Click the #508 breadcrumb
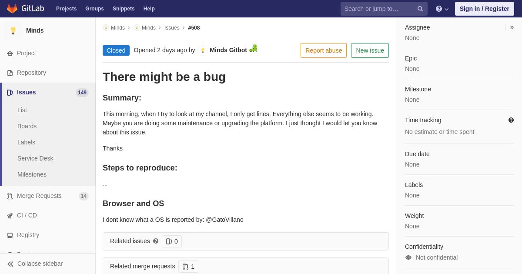The image size is (522, 274). coord(194,28)
